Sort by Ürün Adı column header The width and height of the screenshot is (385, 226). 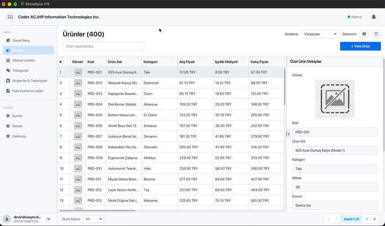[123, 62]
